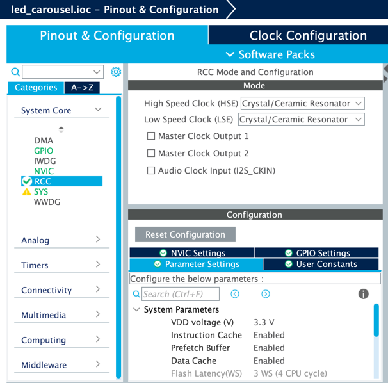This screenshot has width=388, height=383.
Task: Select GPIO in System Core list
Action: tap(44, 151)
